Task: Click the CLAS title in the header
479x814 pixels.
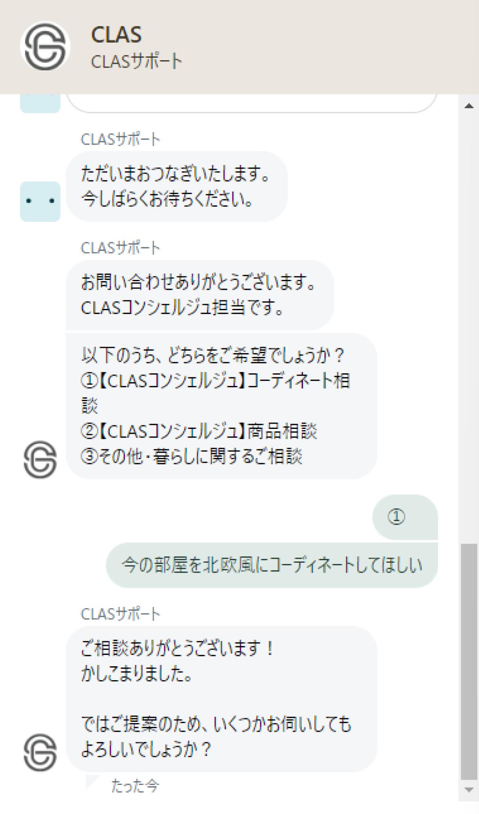Action: coord(116,34)
